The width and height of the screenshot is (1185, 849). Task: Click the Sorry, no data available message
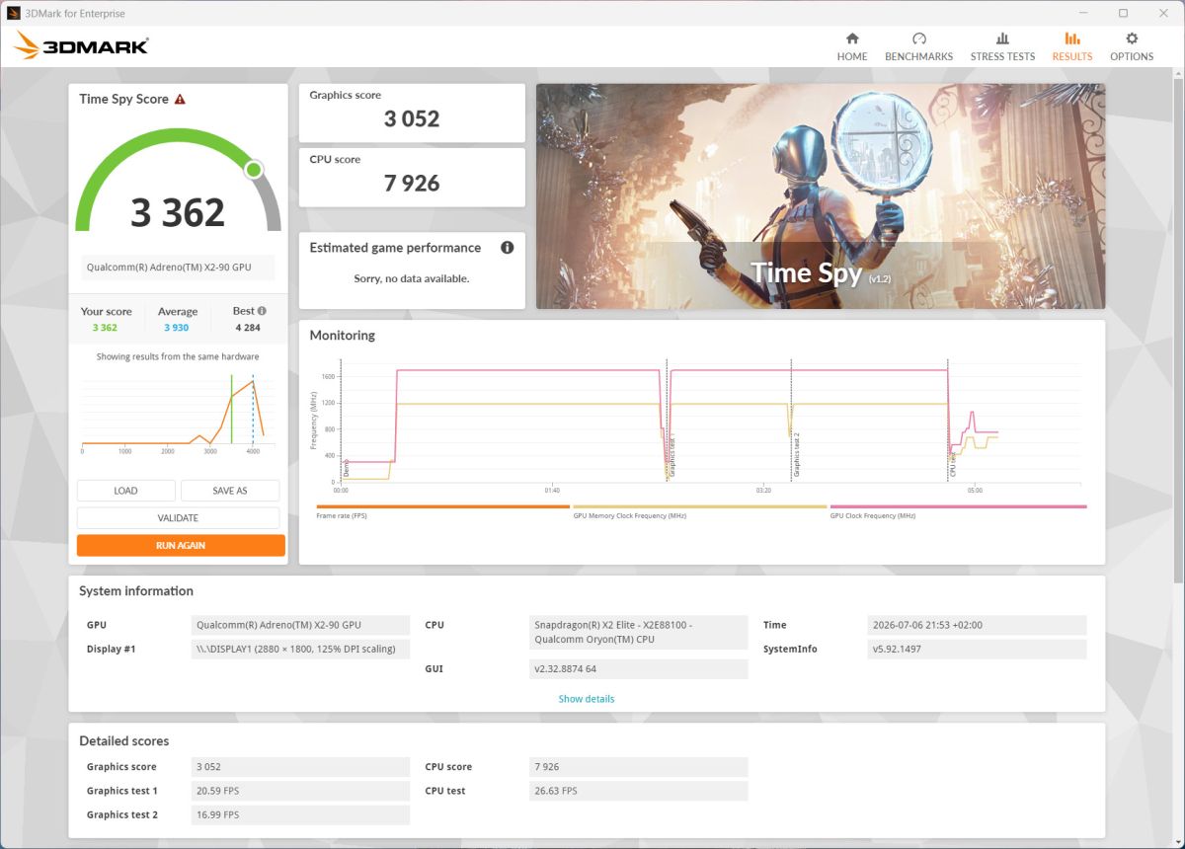click(412, 278)
